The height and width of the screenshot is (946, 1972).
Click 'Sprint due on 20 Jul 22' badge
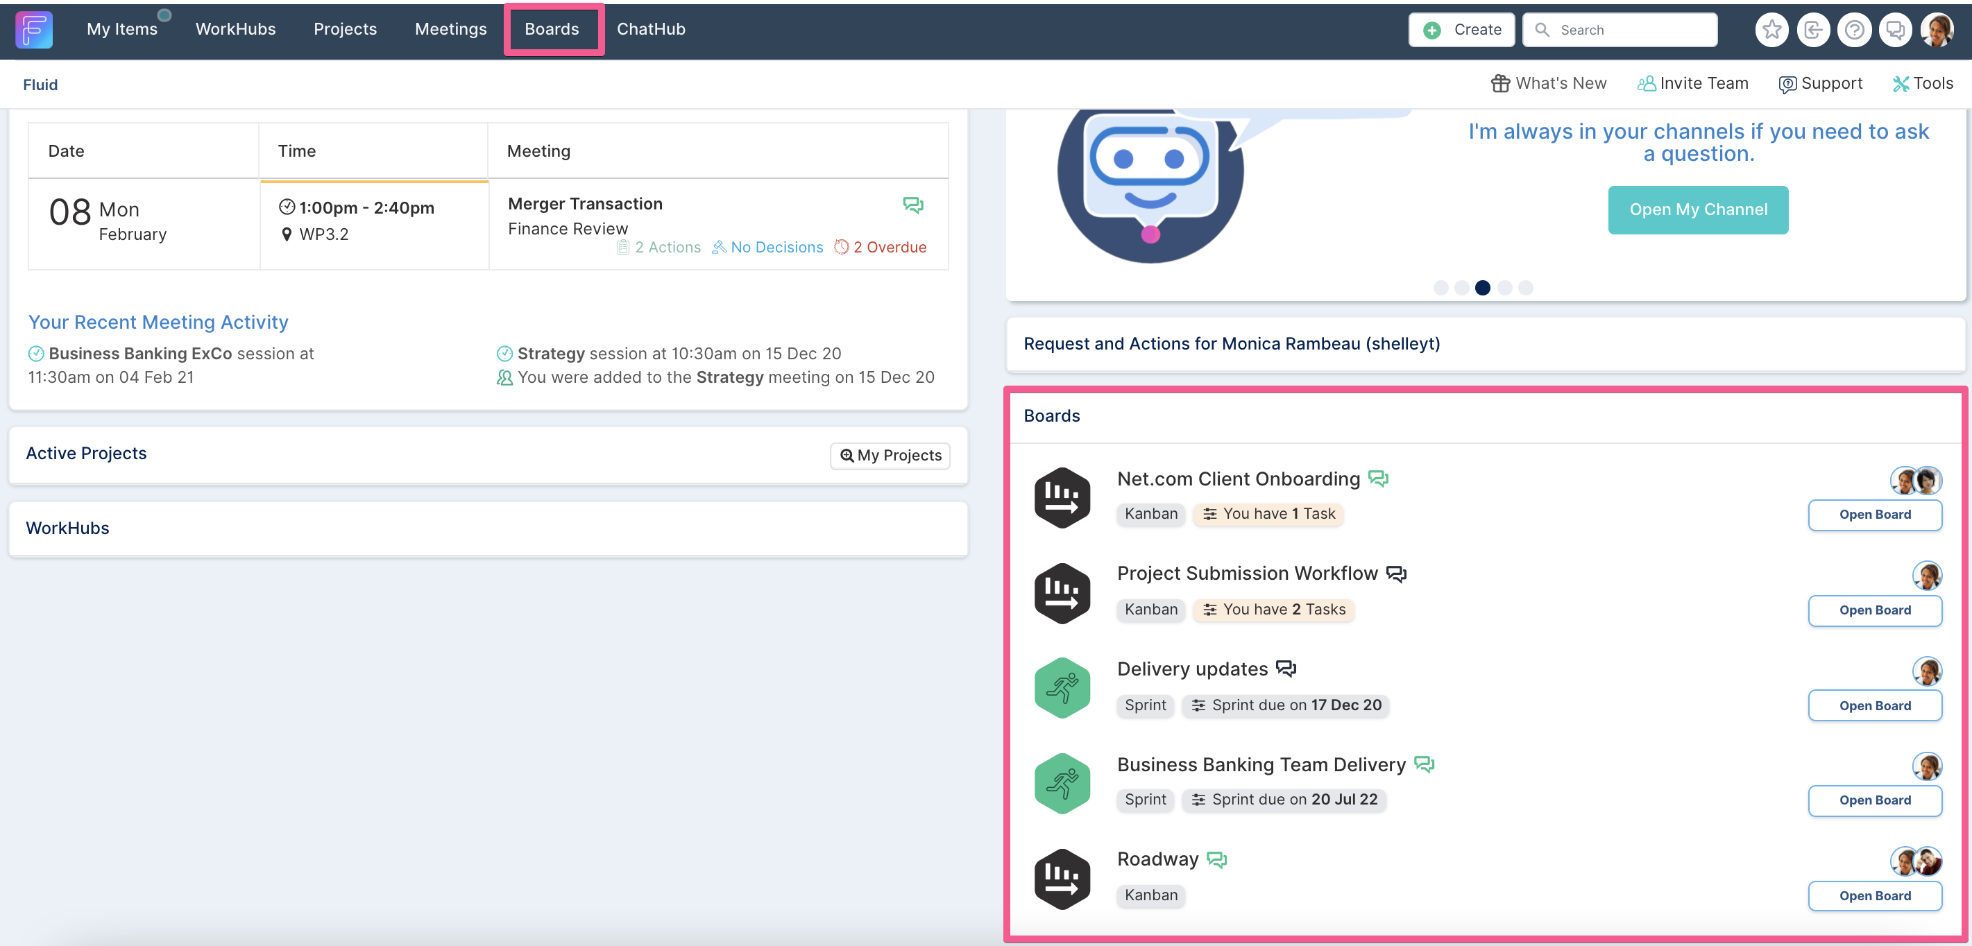coord(1284,799)
